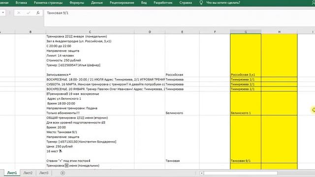Select cell 'Российская' in column E

[x=182, y=56]
